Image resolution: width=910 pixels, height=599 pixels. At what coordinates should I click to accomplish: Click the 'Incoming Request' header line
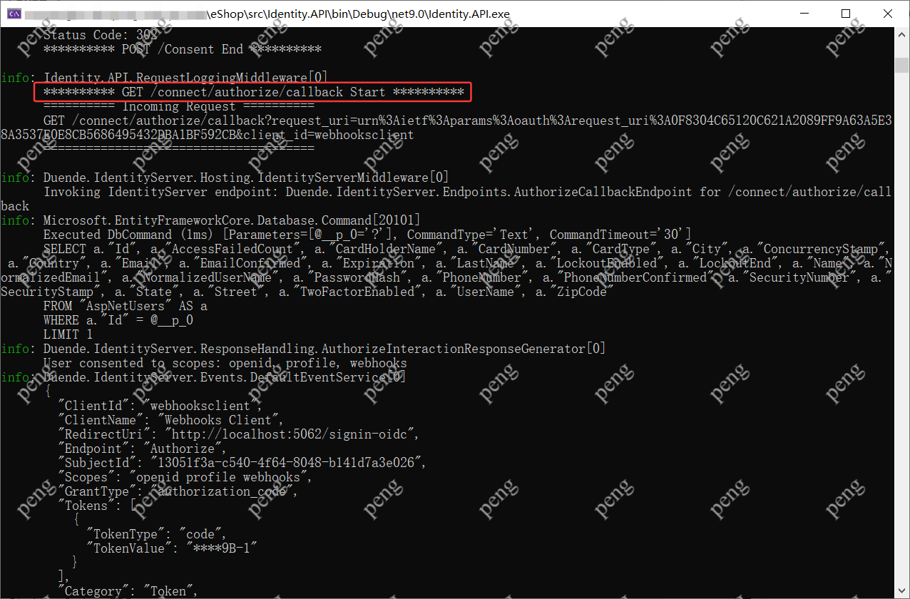click(x=179, y=106)
